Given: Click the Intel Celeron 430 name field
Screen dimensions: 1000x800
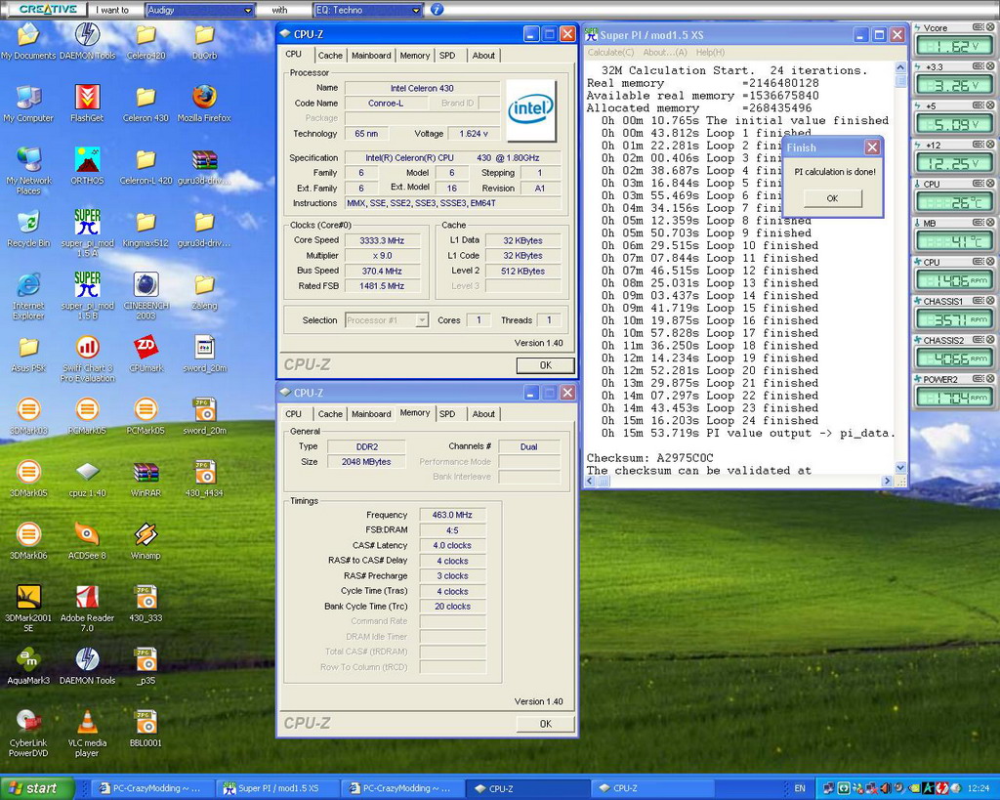Looking at the screenshot, I should click(x=422, y=88).
